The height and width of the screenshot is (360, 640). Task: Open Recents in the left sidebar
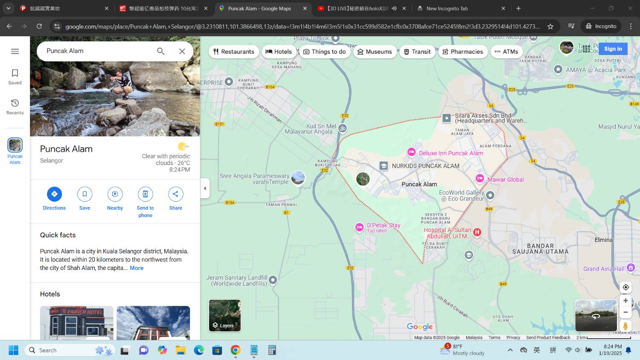(15, 107)
